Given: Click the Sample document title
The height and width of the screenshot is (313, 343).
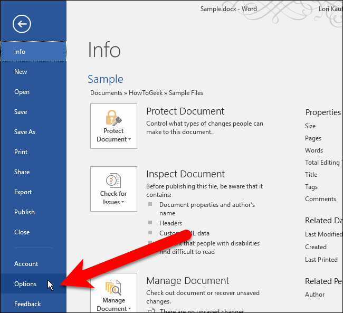Looking at the screenshot, I should [x=106, y=79].
